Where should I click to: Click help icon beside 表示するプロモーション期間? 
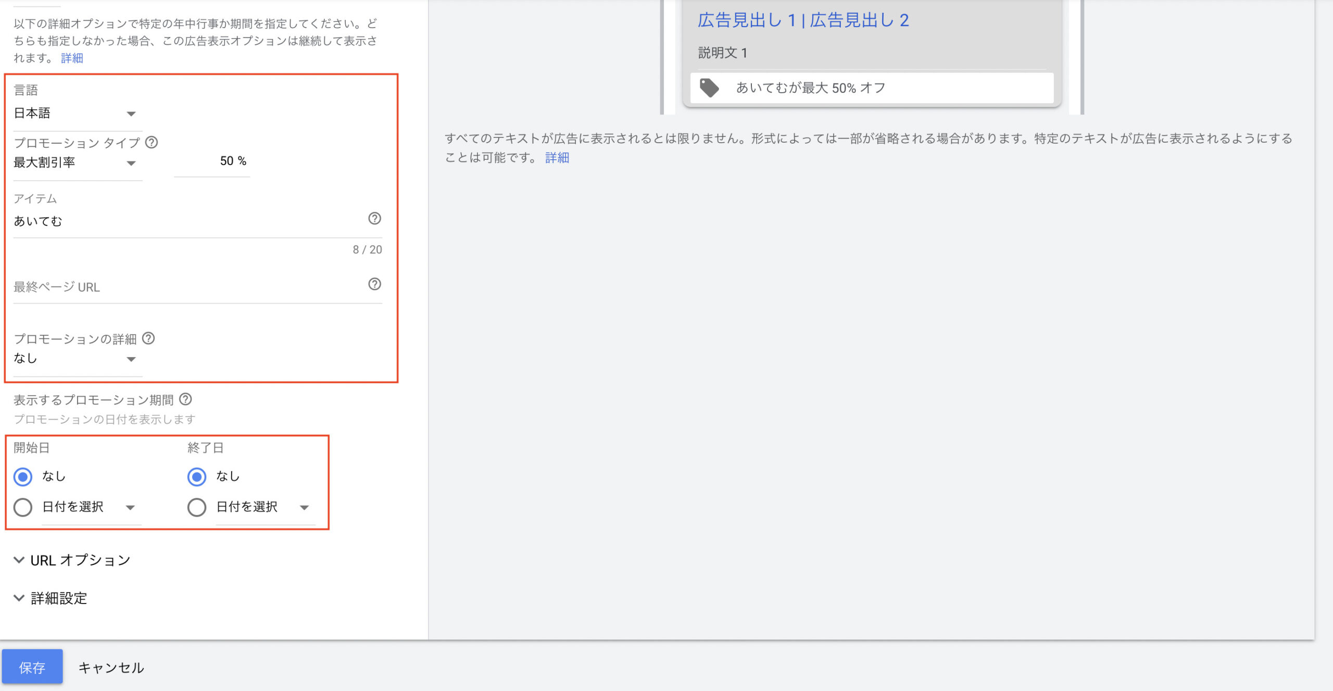click(185, 399)
